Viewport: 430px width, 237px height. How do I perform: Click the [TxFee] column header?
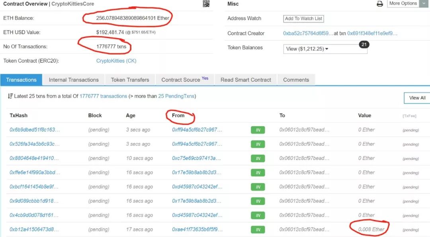click(409, 116)
